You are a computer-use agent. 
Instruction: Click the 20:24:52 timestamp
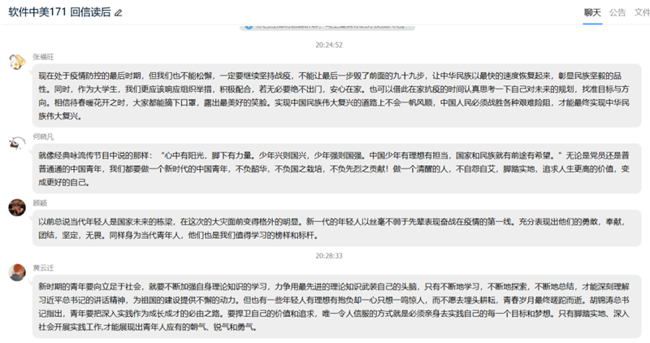(329, 45)
